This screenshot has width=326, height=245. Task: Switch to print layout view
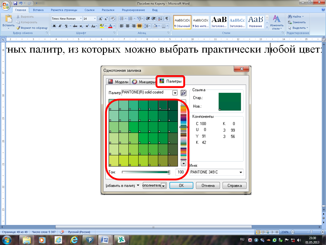point(259,232)
